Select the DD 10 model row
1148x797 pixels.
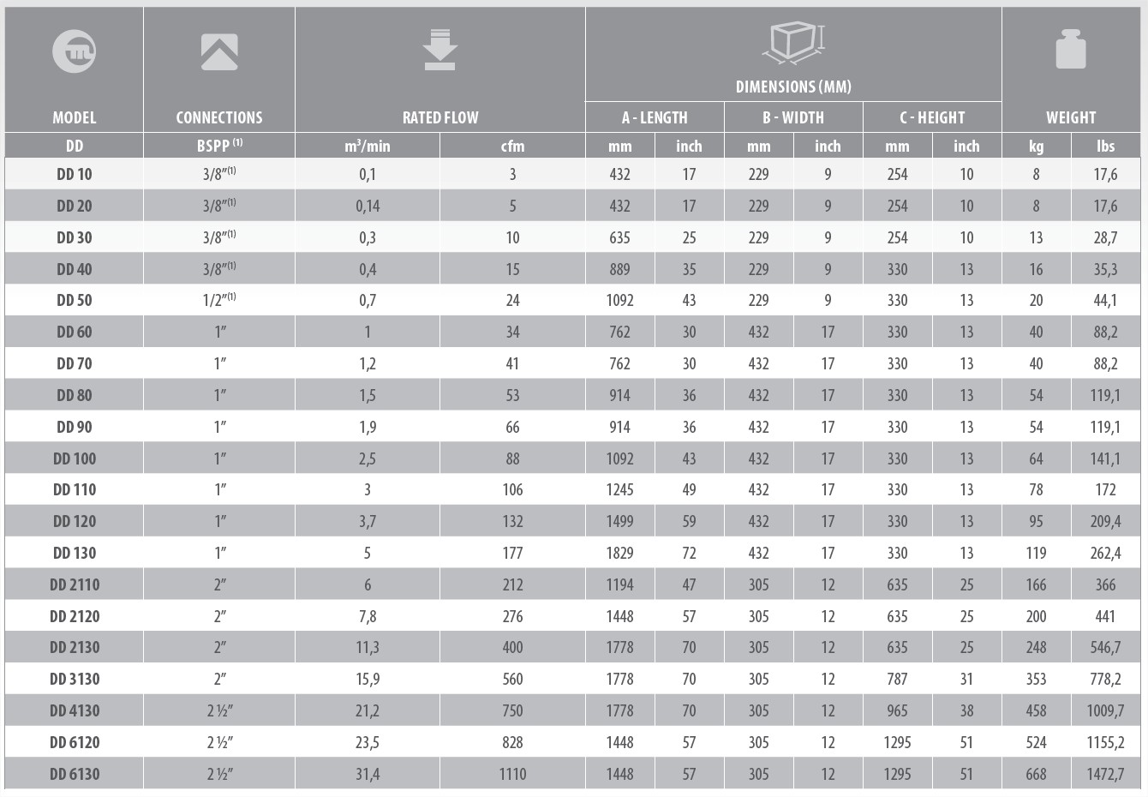pyautogui.click(x=572, y=174)
